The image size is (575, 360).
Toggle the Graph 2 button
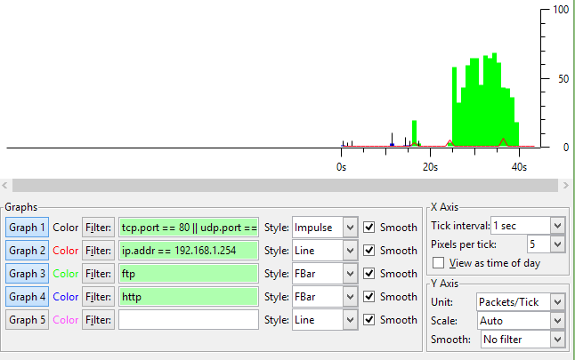coord(28,251)
